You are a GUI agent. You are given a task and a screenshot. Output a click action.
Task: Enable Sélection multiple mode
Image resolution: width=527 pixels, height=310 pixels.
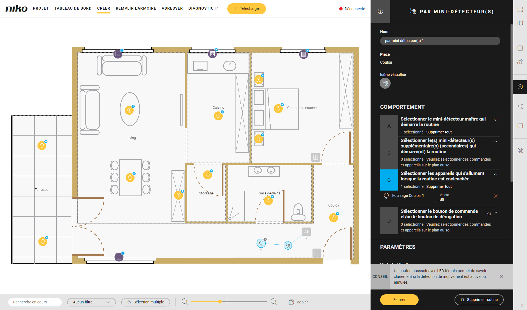145,302
